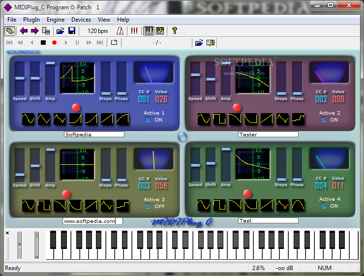364x276 pixels.
Task: Toggle Active 3 OFF indicator
Action: click(148, 207)
